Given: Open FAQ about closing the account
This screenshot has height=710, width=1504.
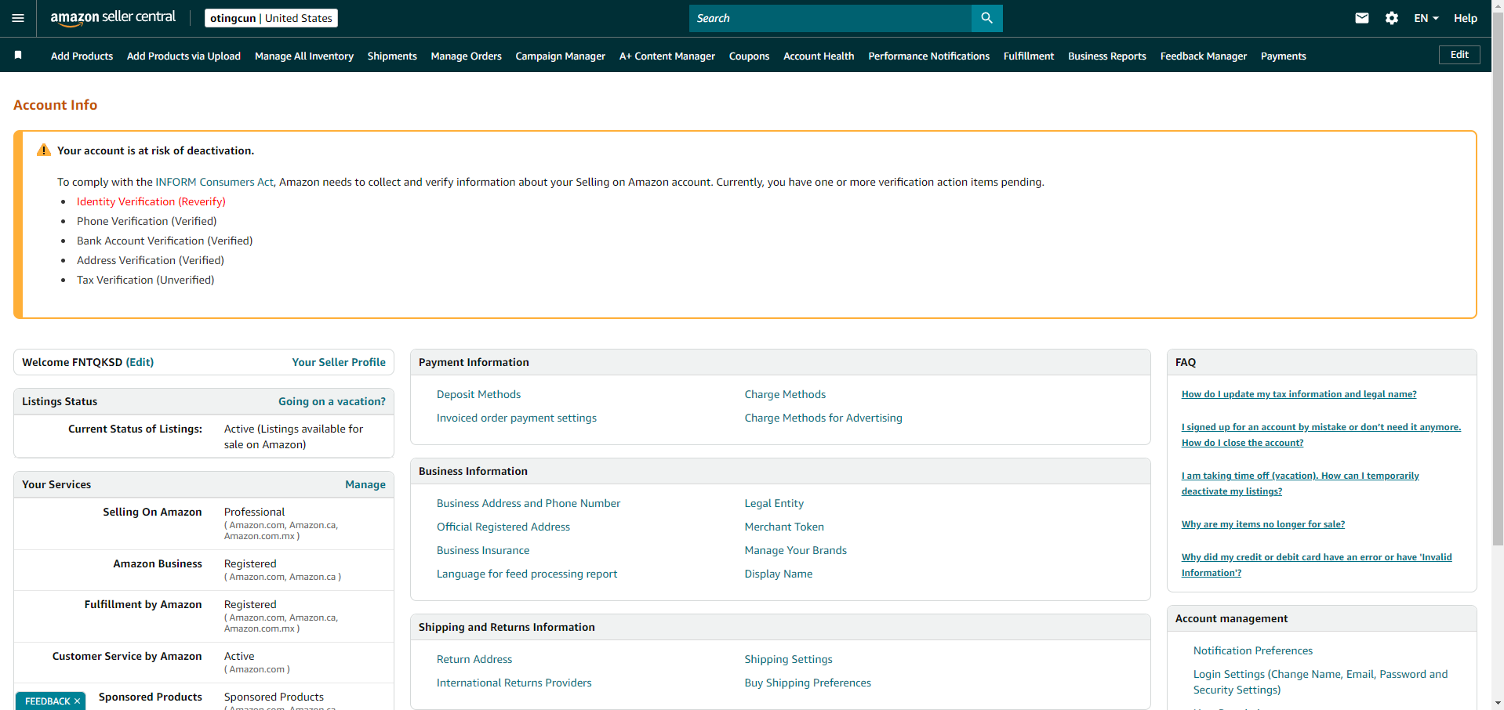Looking at the screenshot, I should point(1321,435).
